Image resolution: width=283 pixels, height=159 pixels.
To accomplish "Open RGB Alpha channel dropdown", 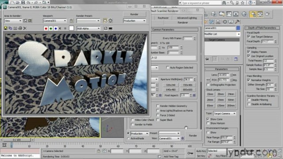I will (89, 28).
